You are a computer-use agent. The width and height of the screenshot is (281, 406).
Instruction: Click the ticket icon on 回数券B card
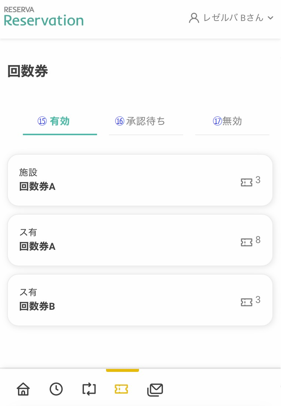coord(246,302)
